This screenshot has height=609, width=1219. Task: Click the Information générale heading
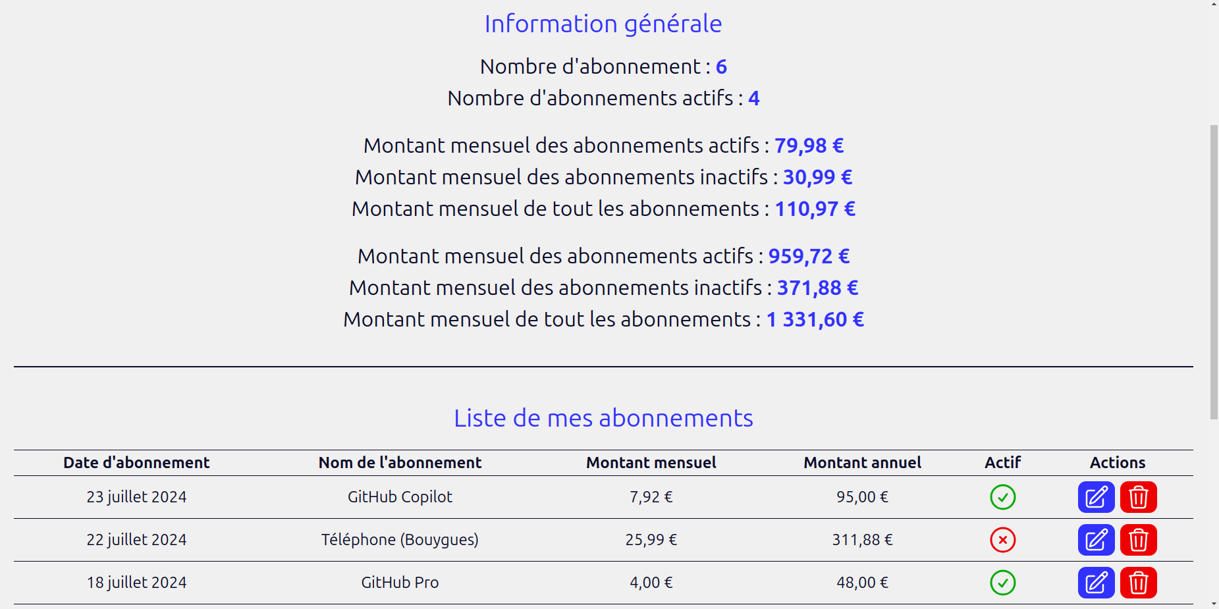point(603,24)
